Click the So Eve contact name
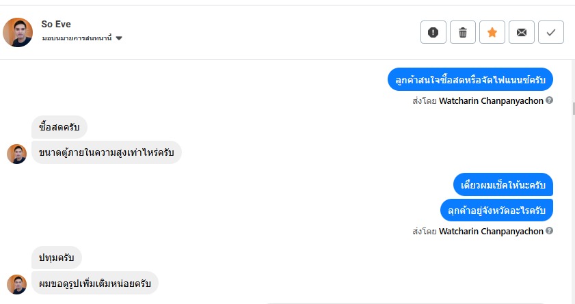575x304 pixels. [x=56, y=24]
